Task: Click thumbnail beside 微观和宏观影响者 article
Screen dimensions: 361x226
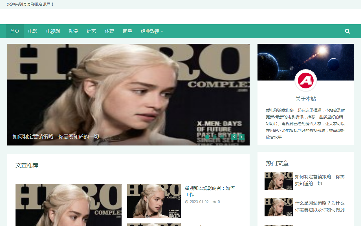Action: coord(154,201)
